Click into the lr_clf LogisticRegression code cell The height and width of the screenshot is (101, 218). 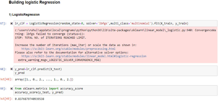[115, 24]
